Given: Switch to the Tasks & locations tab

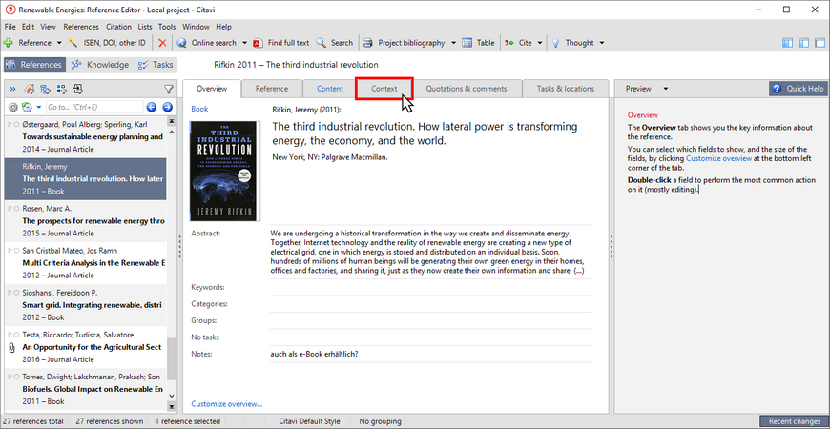Looking at the screenshot, I should tap(566, 89).
